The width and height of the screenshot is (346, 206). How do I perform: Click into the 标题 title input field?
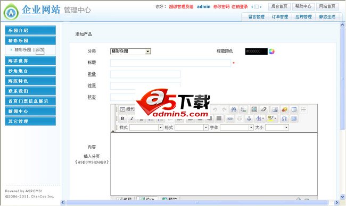click(170, 63)
